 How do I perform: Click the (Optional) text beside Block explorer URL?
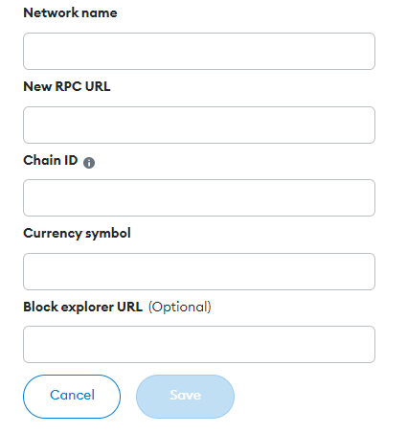pos(180,307)
